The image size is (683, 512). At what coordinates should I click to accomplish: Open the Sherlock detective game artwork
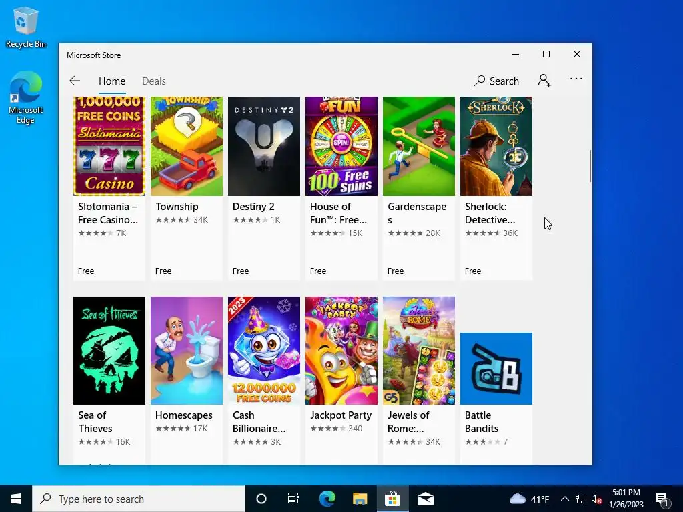point(496,146)
